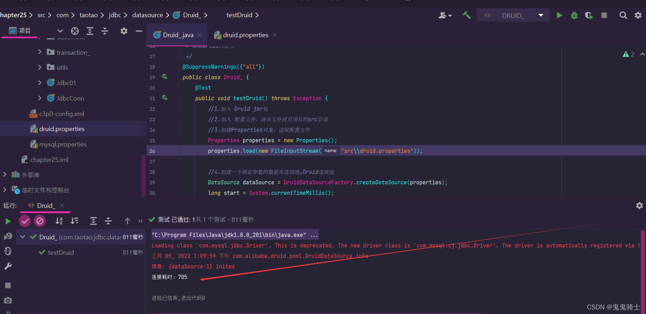
Task: Show more test toolbar actions chevrons
Action: pyautogui.click(x=140, y=221)
